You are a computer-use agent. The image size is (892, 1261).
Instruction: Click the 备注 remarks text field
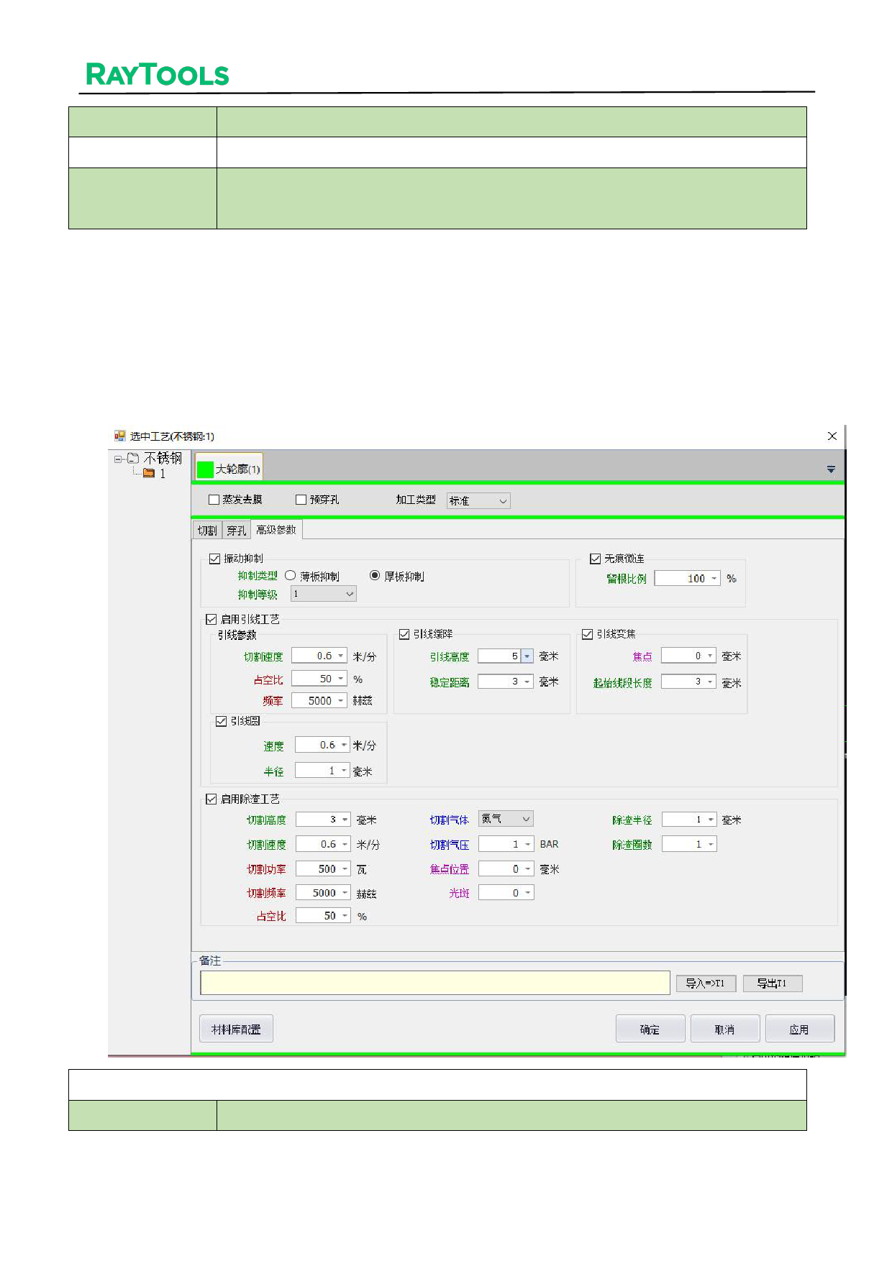pos(434,983)
